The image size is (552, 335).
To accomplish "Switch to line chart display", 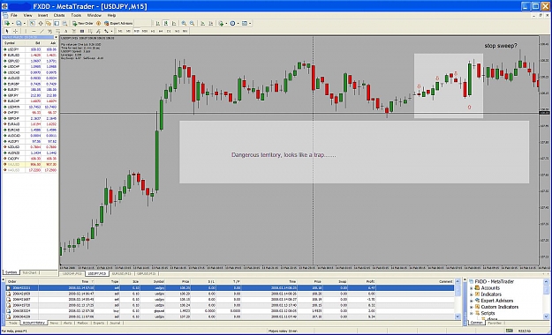I will [174, 23].
